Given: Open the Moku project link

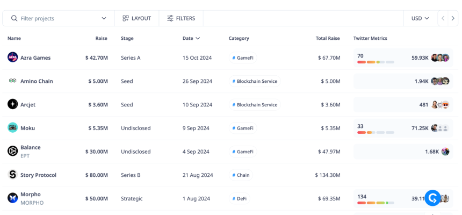Looking at the screenshot, I should point(27,128).
